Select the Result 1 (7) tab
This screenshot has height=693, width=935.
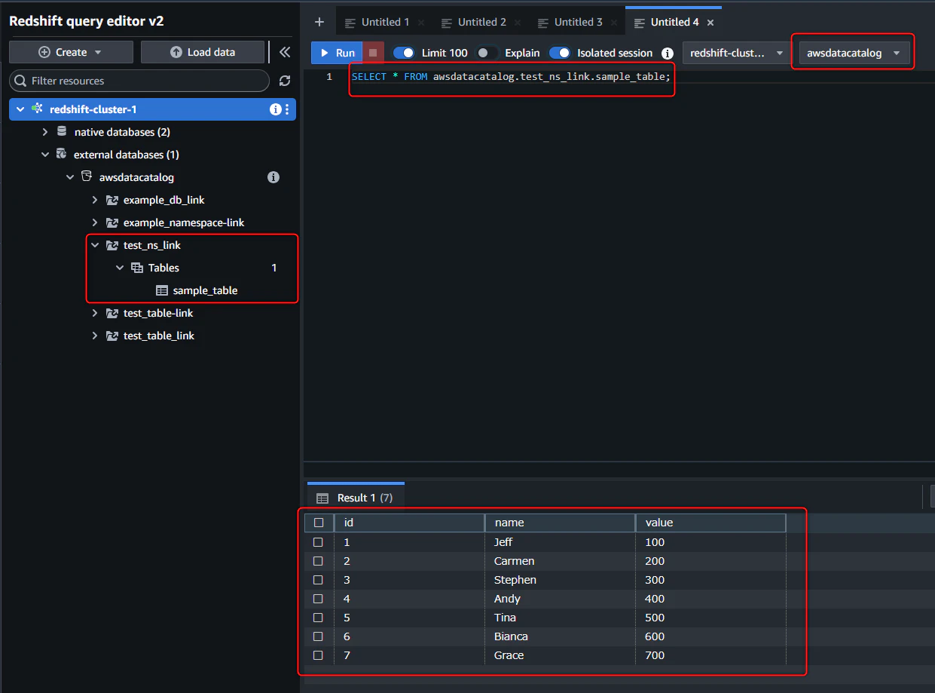point(356,498)
